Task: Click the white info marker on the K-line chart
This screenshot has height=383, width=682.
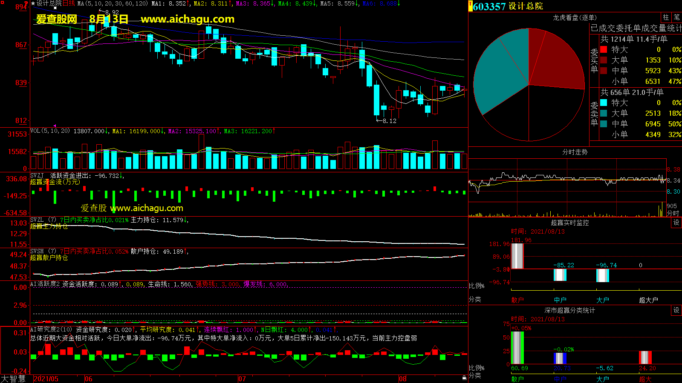Action: pyautogui.click(x=55, y=8)
